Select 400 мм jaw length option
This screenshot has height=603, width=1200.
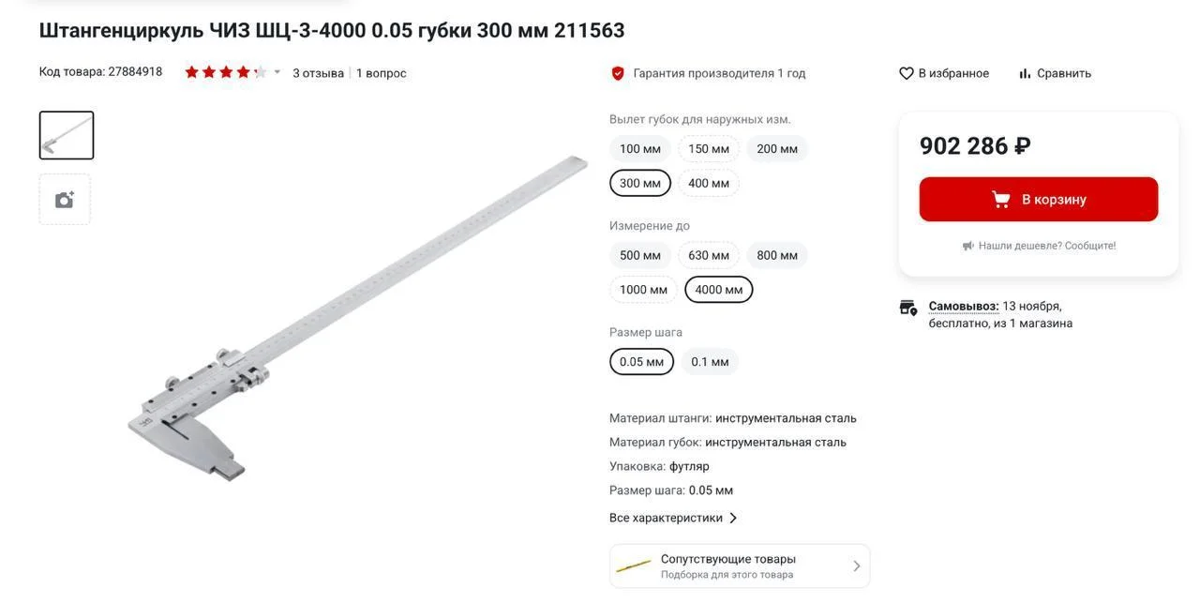709,183
